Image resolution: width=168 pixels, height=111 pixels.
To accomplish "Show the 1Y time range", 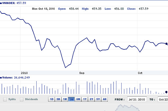I will coord(85,99).
